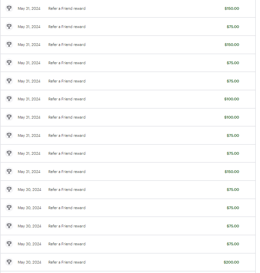Select the trophy icon of the first $100.00 reward
This screenshot has width=260, height=273.
[x=9, y=99]
